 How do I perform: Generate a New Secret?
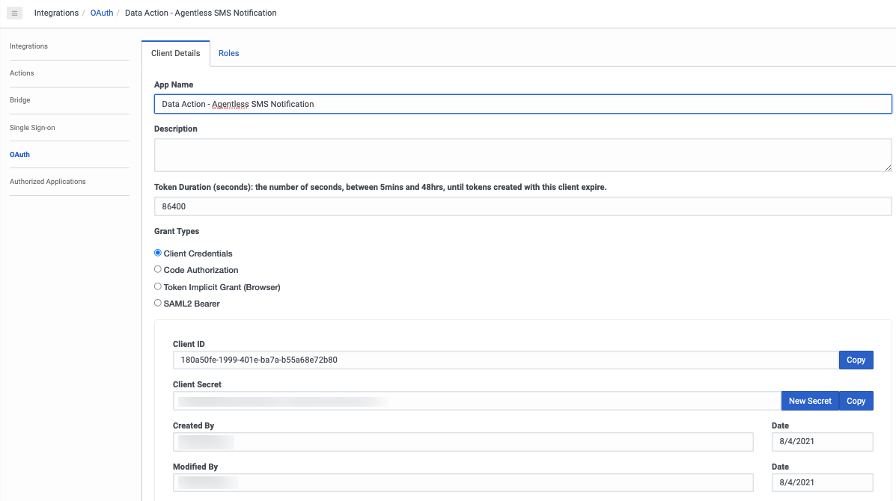coord(810,400)
